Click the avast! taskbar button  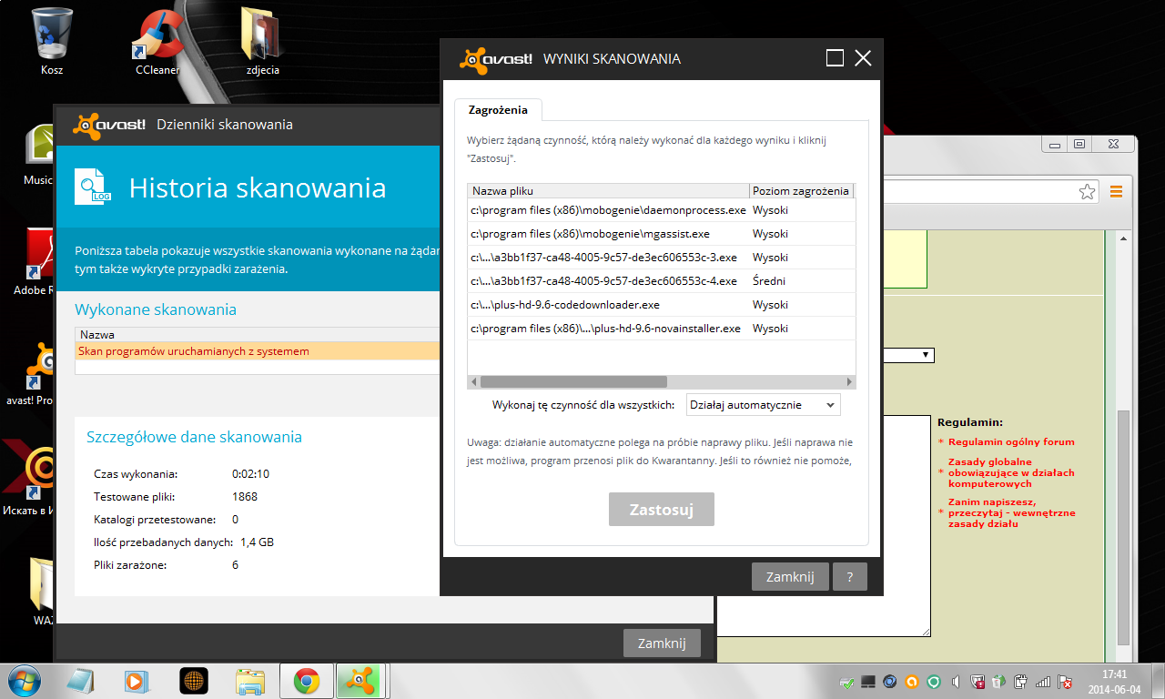click(x=363, y=681)
